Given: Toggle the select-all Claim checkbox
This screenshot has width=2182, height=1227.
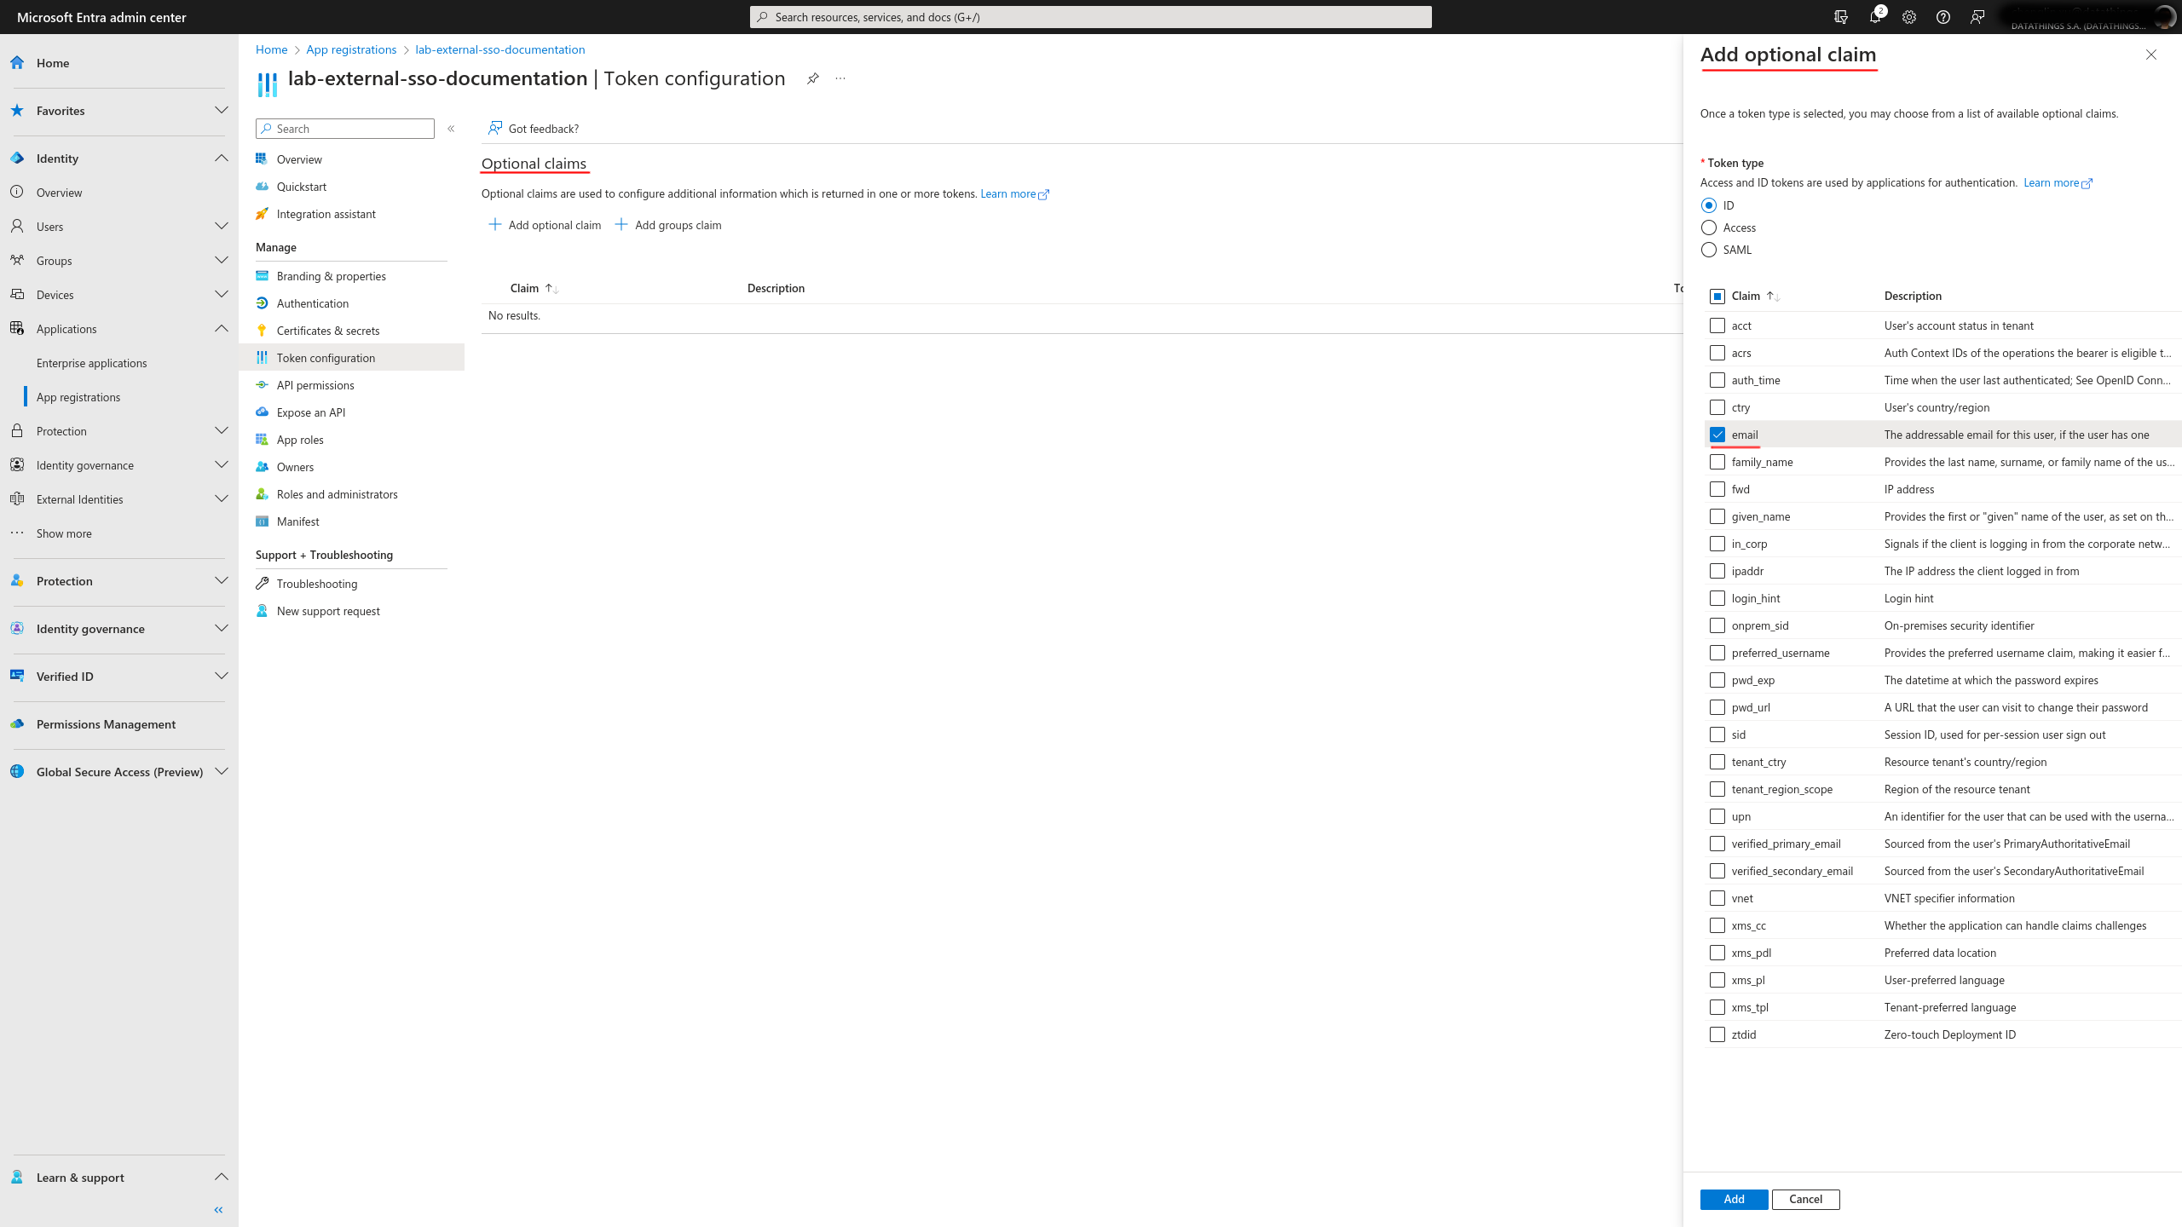Looking at the screenshot, I should point(1717,297).
